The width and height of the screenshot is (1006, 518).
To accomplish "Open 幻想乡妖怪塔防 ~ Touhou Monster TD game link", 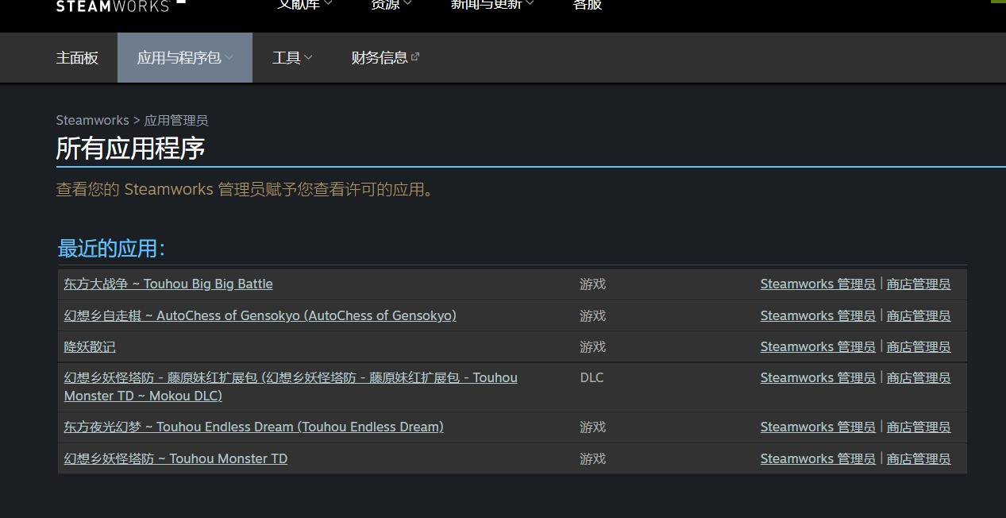I will pos(175,459).
